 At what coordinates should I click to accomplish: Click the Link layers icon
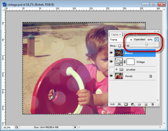point(112,104)
